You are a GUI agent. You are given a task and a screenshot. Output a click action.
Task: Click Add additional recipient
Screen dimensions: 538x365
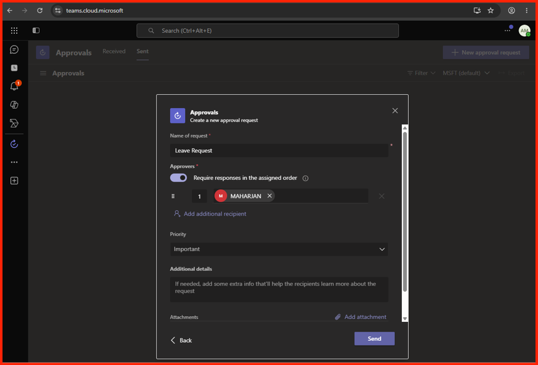(x=210, y=214)
